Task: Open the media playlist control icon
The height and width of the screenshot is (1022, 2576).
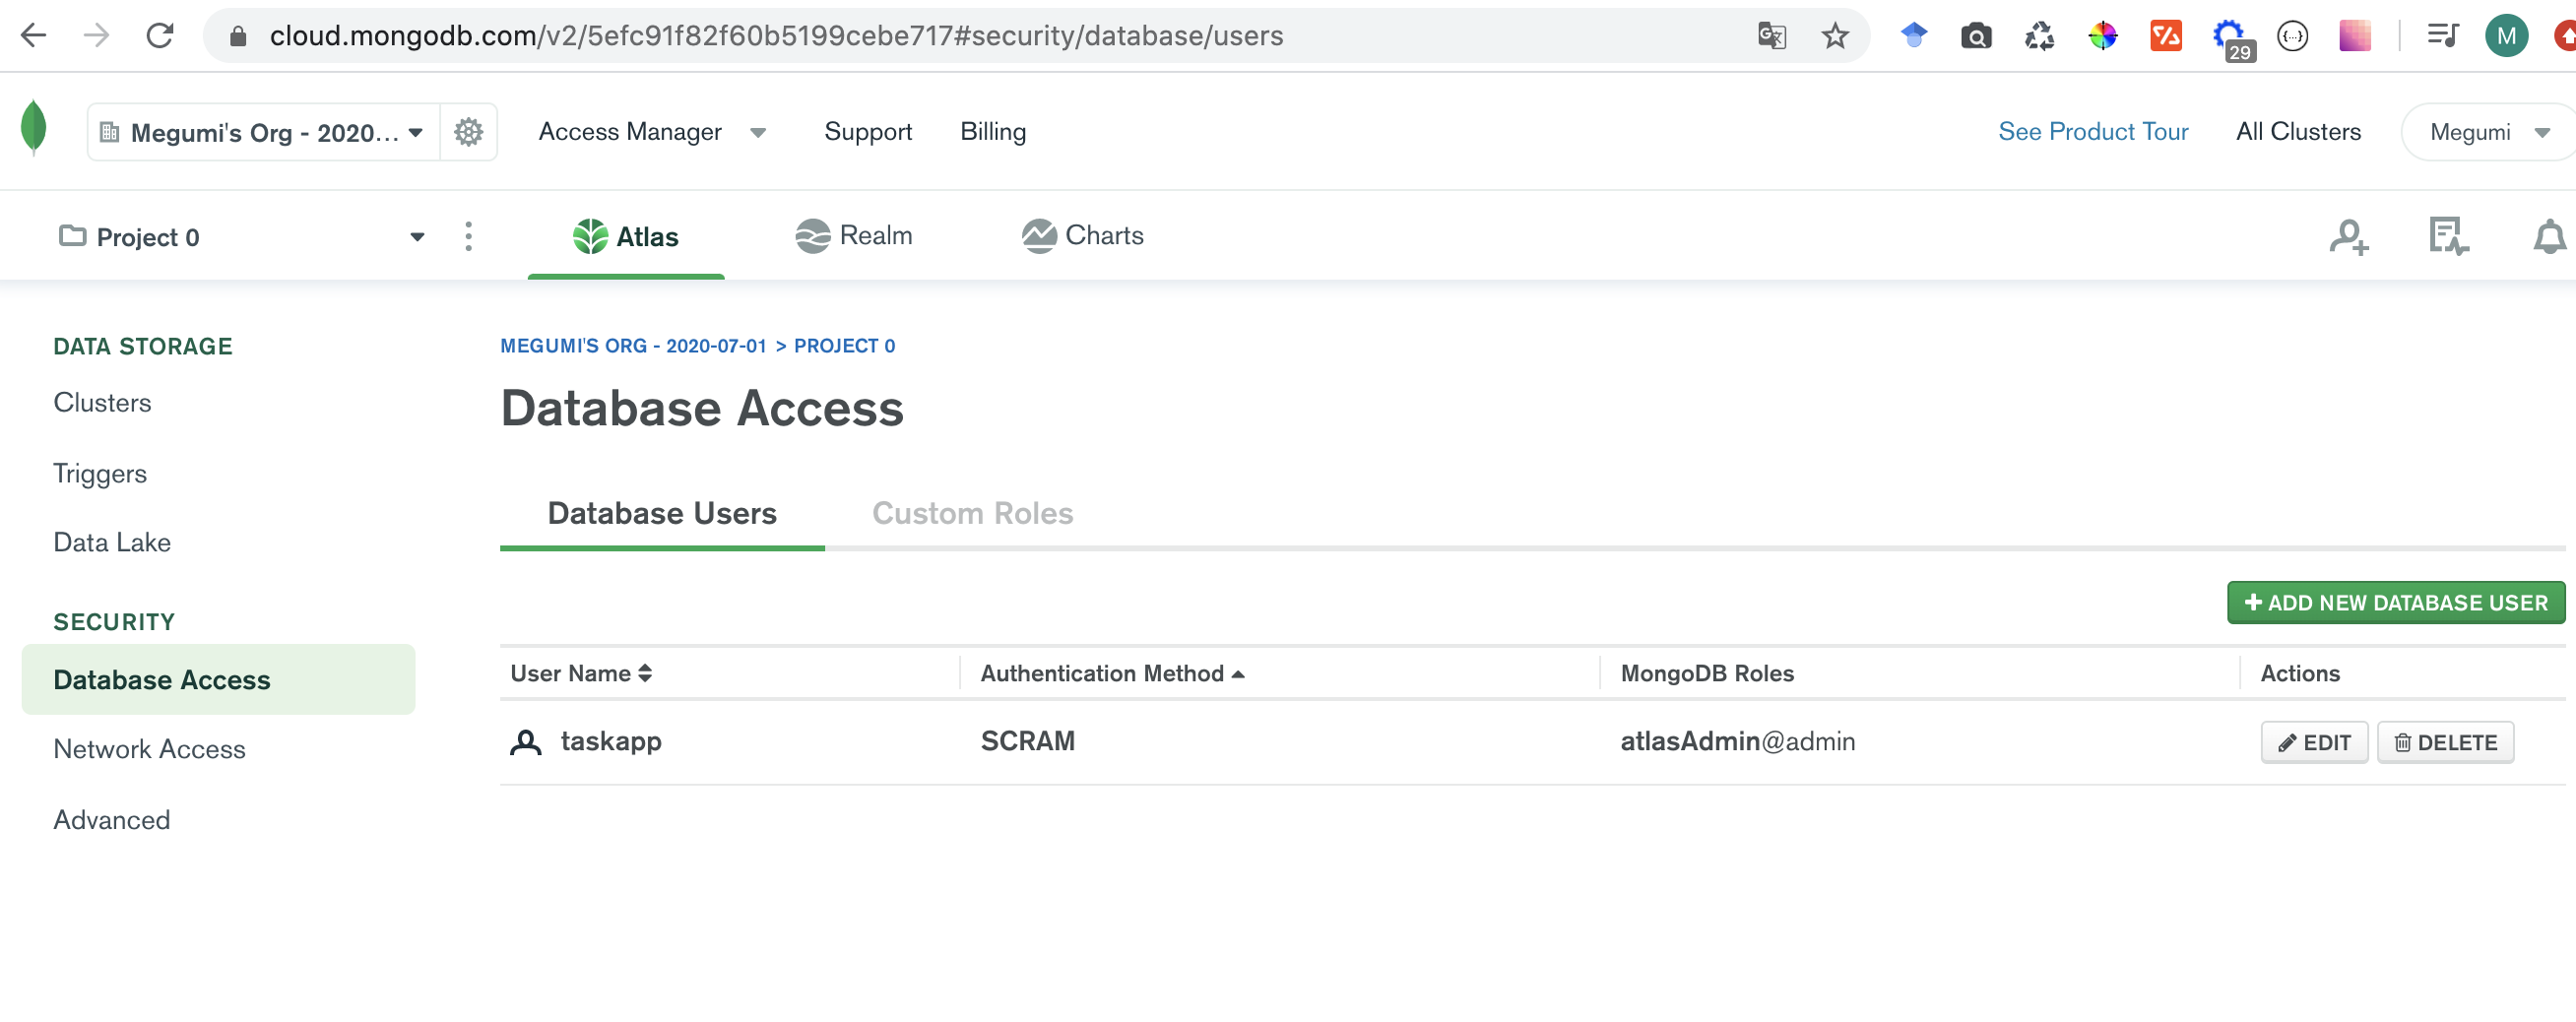Action: [x=2442, y=36]
